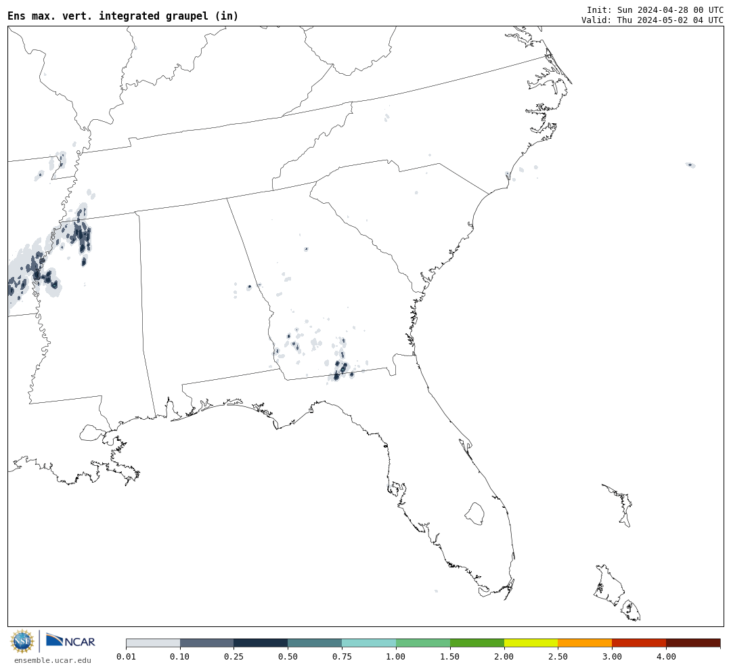Pick the 0.01–0.10 light gray colorbar swatch
The width and height of the screenshot is (731, 669).
[x=153, y=643]
